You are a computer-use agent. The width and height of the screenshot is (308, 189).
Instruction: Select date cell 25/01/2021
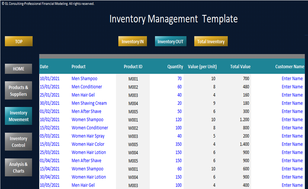pos(50,95)
